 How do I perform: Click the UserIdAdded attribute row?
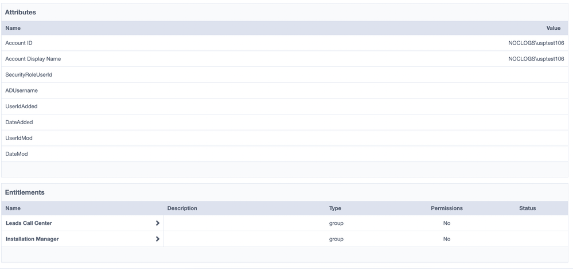point(21,106)
